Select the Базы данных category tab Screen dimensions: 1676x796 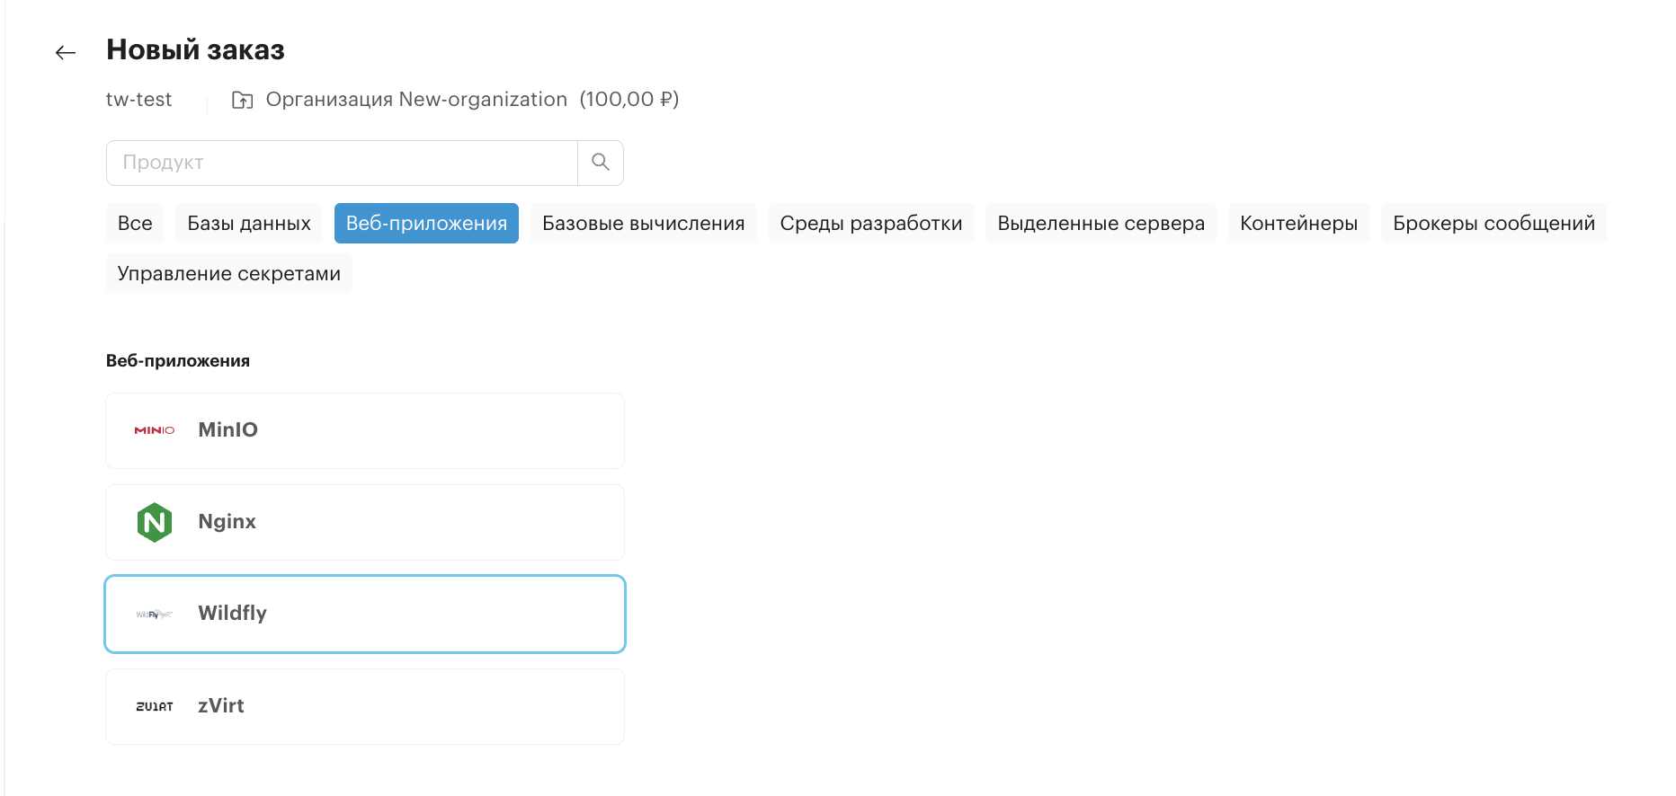point(249,223)
